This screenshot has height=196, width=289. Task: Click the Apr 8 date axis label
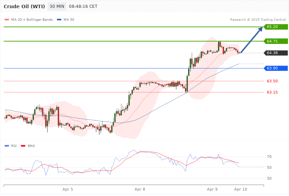tap(140, 189)
